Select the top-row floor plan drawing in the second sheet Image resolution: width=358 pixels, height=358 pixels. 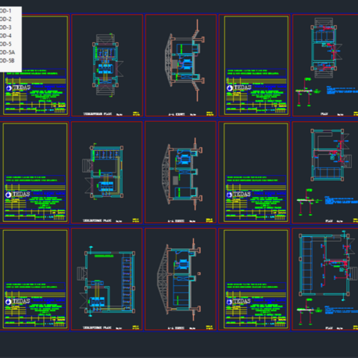[x=107, y=65]
